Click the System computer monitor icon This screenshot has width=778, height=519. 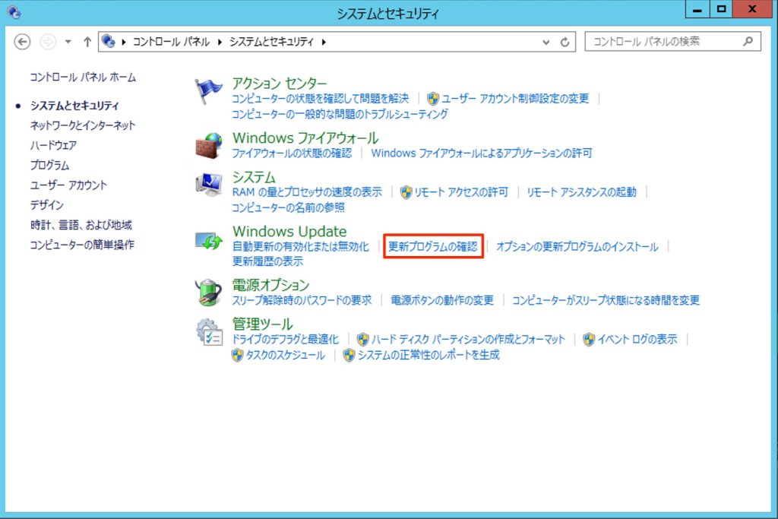coord(209,185)
